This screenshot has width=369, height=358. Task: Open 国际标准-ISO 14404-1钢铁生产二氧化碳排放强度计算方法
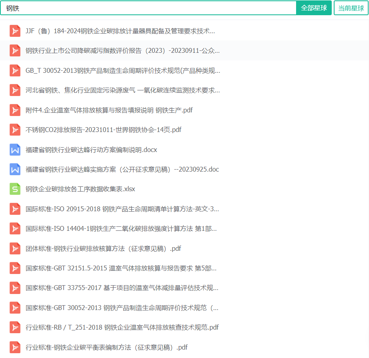coord(121,228)
